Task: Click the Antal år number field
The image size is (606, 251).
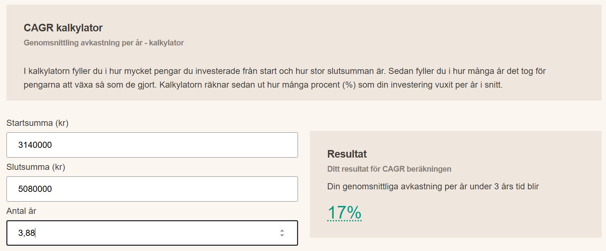Action: click(x=144, y=233)
